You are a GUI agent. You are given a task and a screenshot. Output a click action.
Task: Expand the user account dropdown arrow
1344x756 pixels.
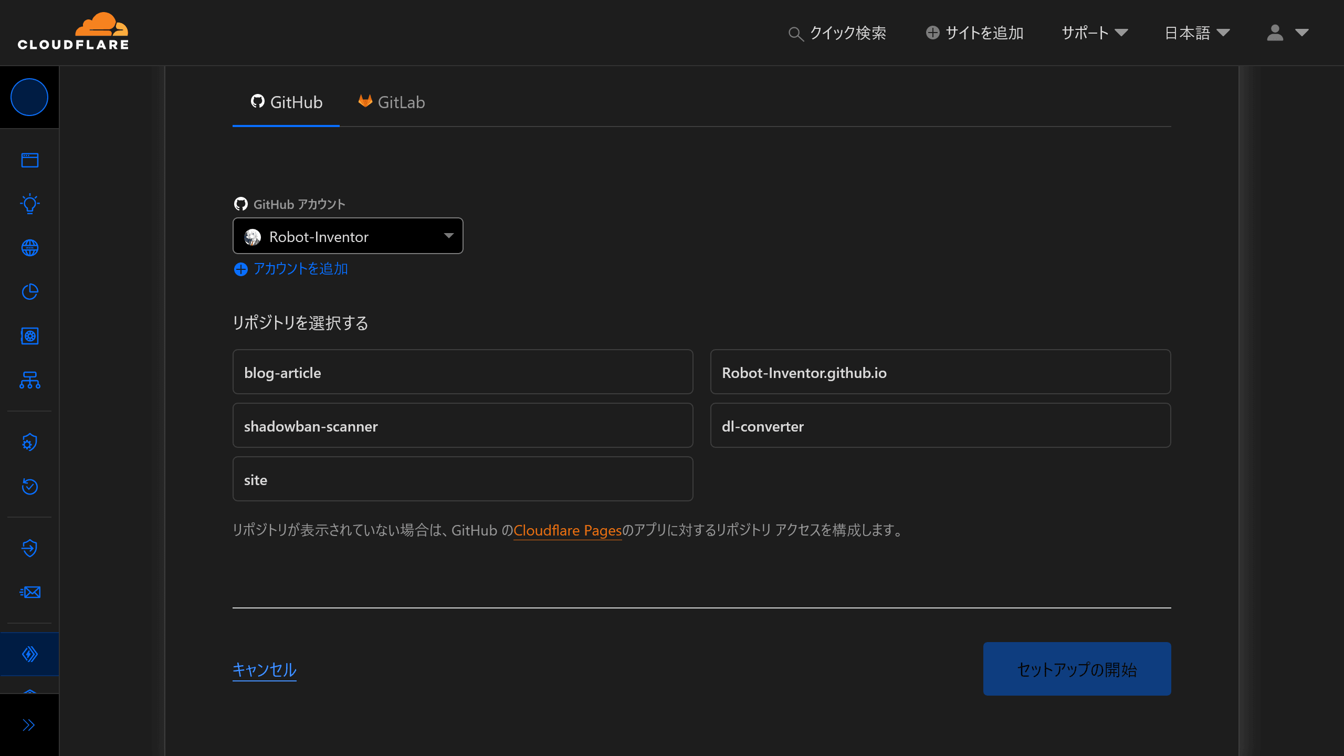coord(1302,33)
